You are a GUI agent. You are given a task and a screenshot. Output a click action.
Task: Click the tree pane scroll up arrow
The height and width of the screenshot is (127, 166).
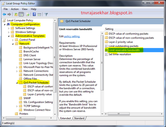(55, 20)
